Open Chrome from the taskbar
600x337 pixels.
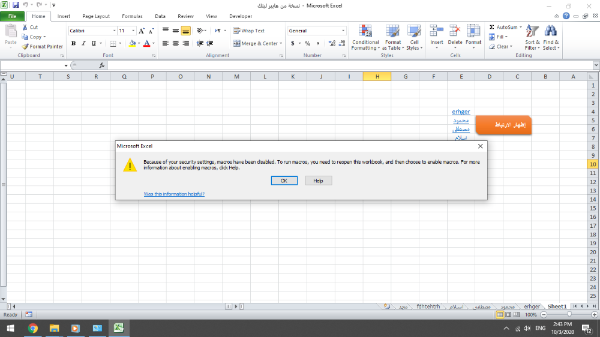(x=33, y=328)
